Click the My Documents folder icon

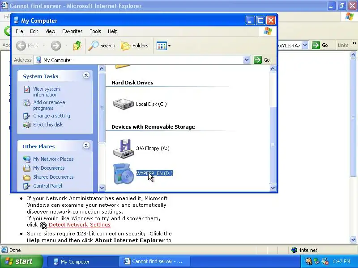pos(27,168)
